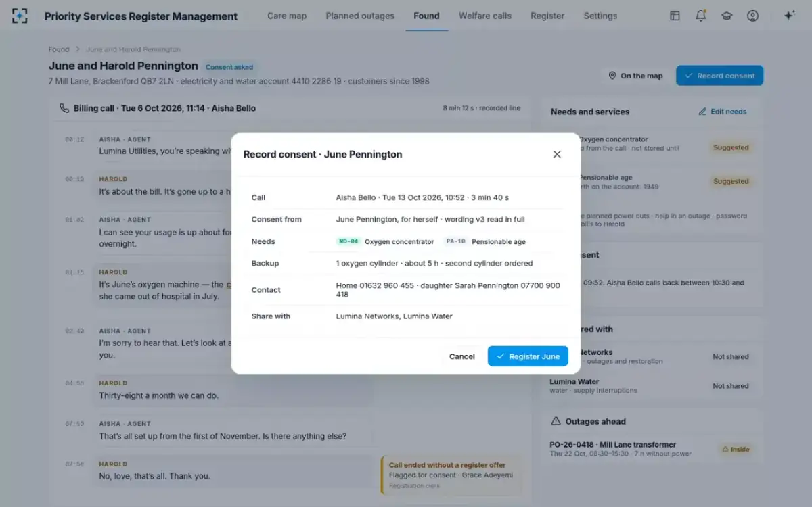
Task: Click the MD-04 needs code tag
Action: coord(348,241)
